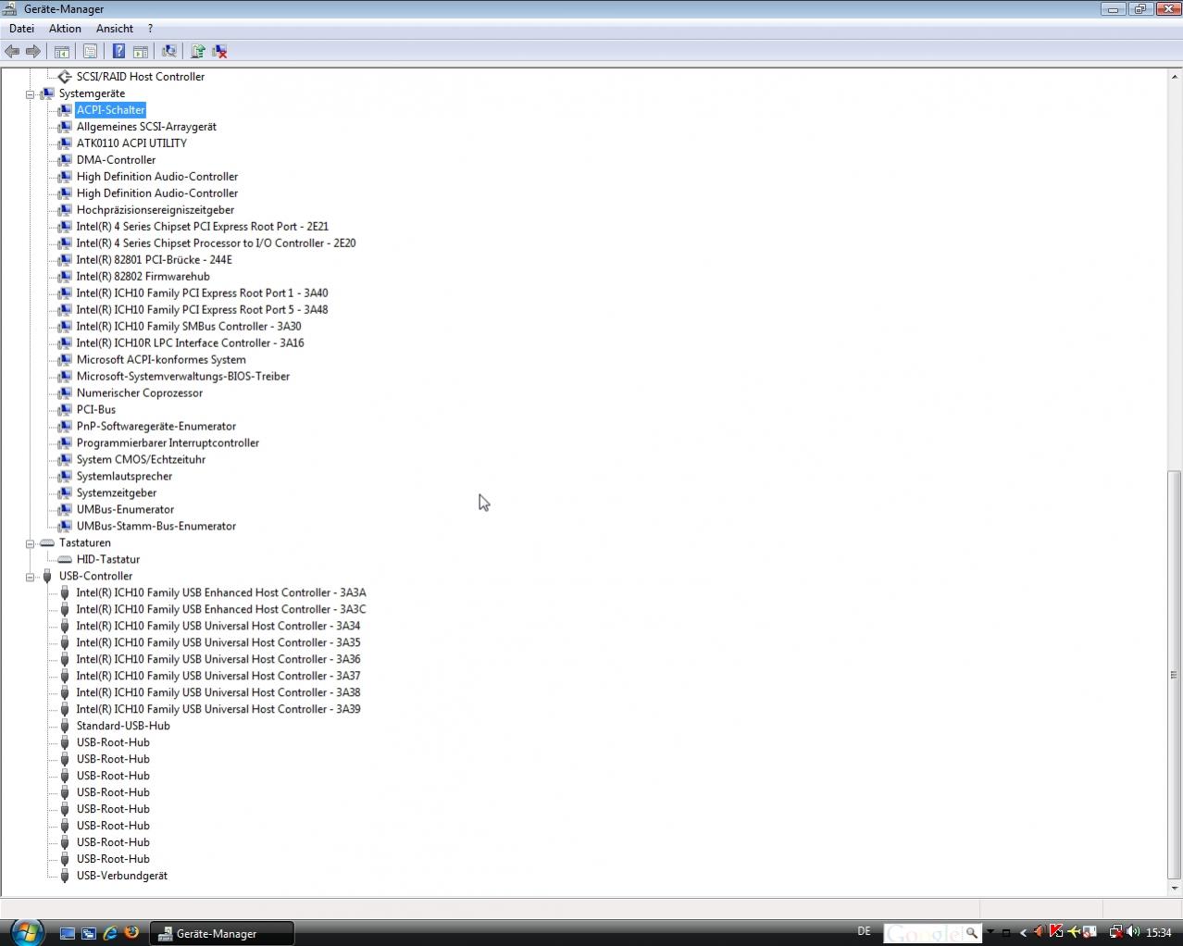Click the scrollbar down arrow

click(1174, 889)
